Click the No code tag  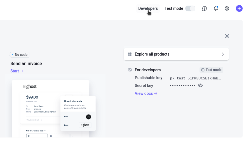click(x=20, y=55)
